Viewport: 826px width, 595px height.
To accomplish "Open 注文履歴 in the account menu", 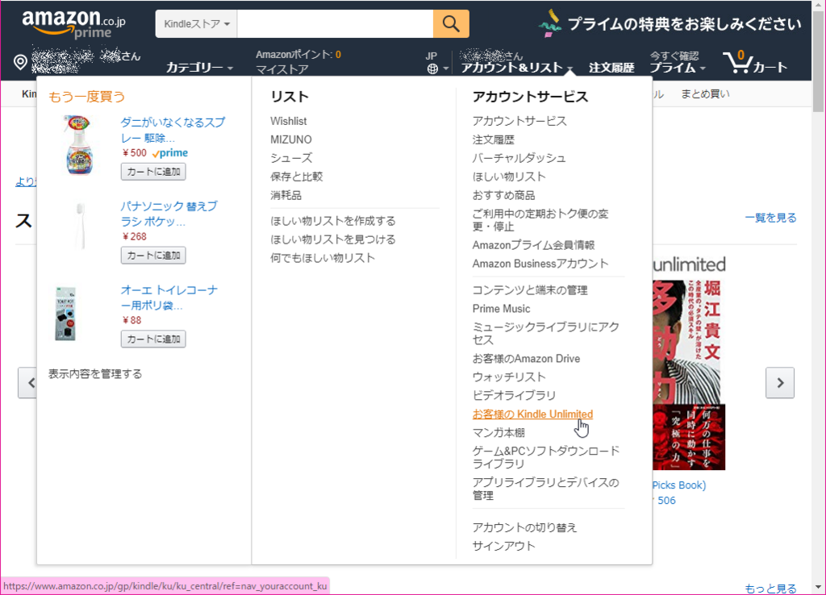I will (494, 139).
